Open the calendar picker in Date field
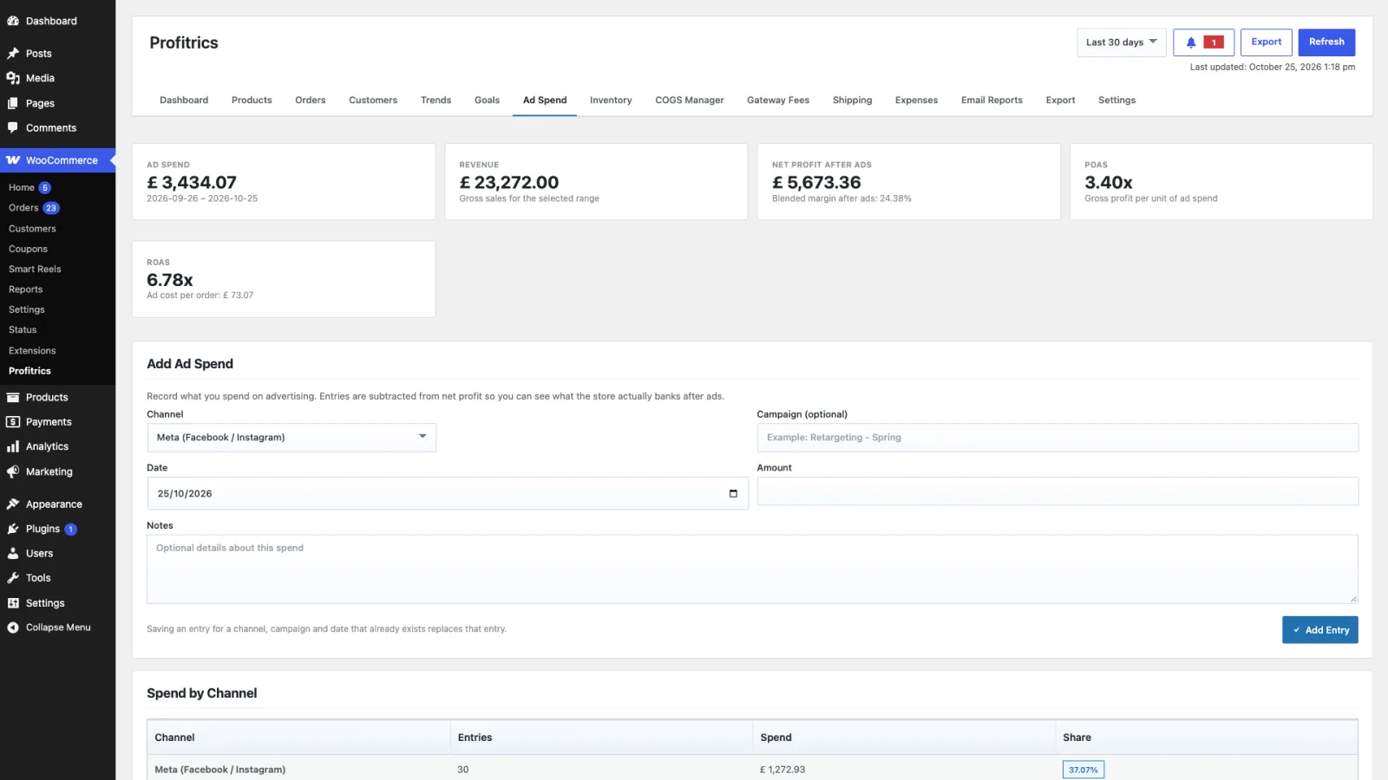Viewport: 1388px width, 780px height. [733, 494]
